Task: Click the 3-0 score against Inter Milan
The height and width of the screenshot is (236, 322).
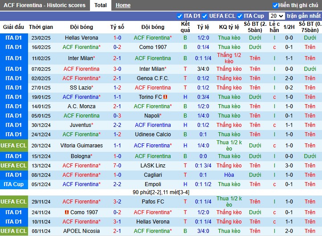Action: [x=117, y=69]
